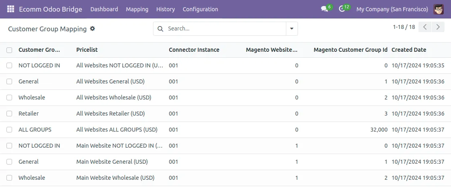451x189 pixels.
Task: Check the select-all header checkbox
Action: [9, 50]
